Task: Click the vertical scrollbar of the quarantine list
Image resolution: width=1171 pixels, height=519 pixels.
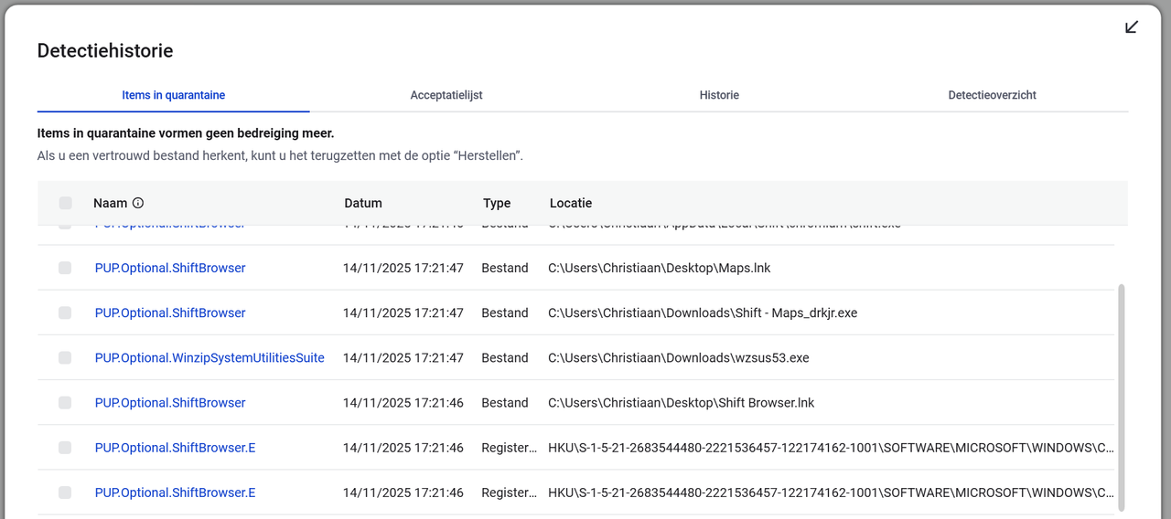Action: pos(1122,397)
